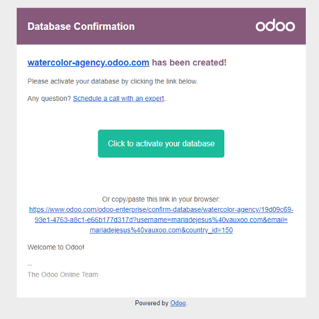Open the confirm-database URL on its first line
This screenshot has width=319, height=319.
(x=161, y=209)
